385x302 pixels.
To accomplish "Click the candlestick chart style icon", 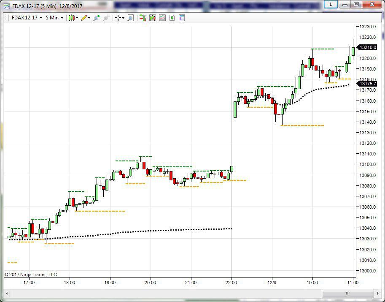I will 71,18.
